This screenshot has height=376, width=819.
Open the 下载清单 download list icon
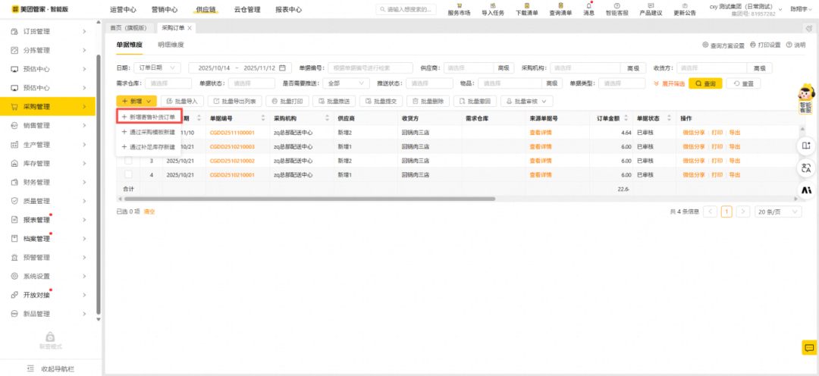(526, 6)
